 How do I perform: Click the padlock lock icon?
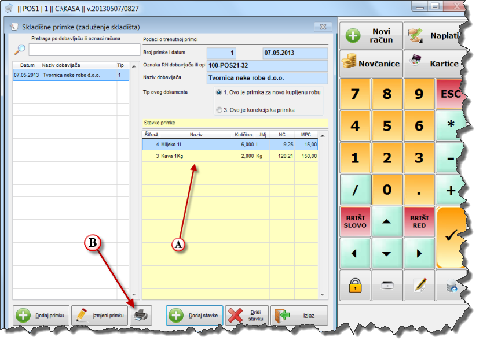coord(354,284)
